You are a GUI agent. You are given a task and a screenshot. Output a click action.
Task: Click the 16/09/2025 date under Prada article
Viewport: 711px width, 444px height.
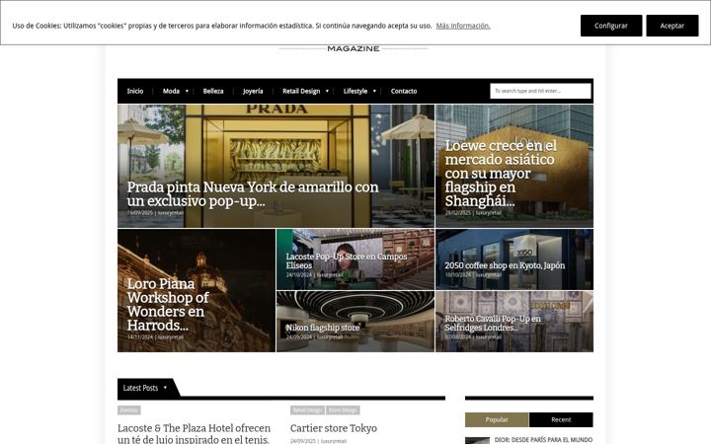pyautogui.click(x=140, y=213)
